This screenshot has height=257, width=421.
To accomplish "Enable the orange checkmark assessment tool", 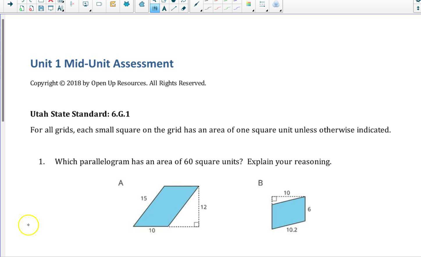I will (x=113, y=4).
